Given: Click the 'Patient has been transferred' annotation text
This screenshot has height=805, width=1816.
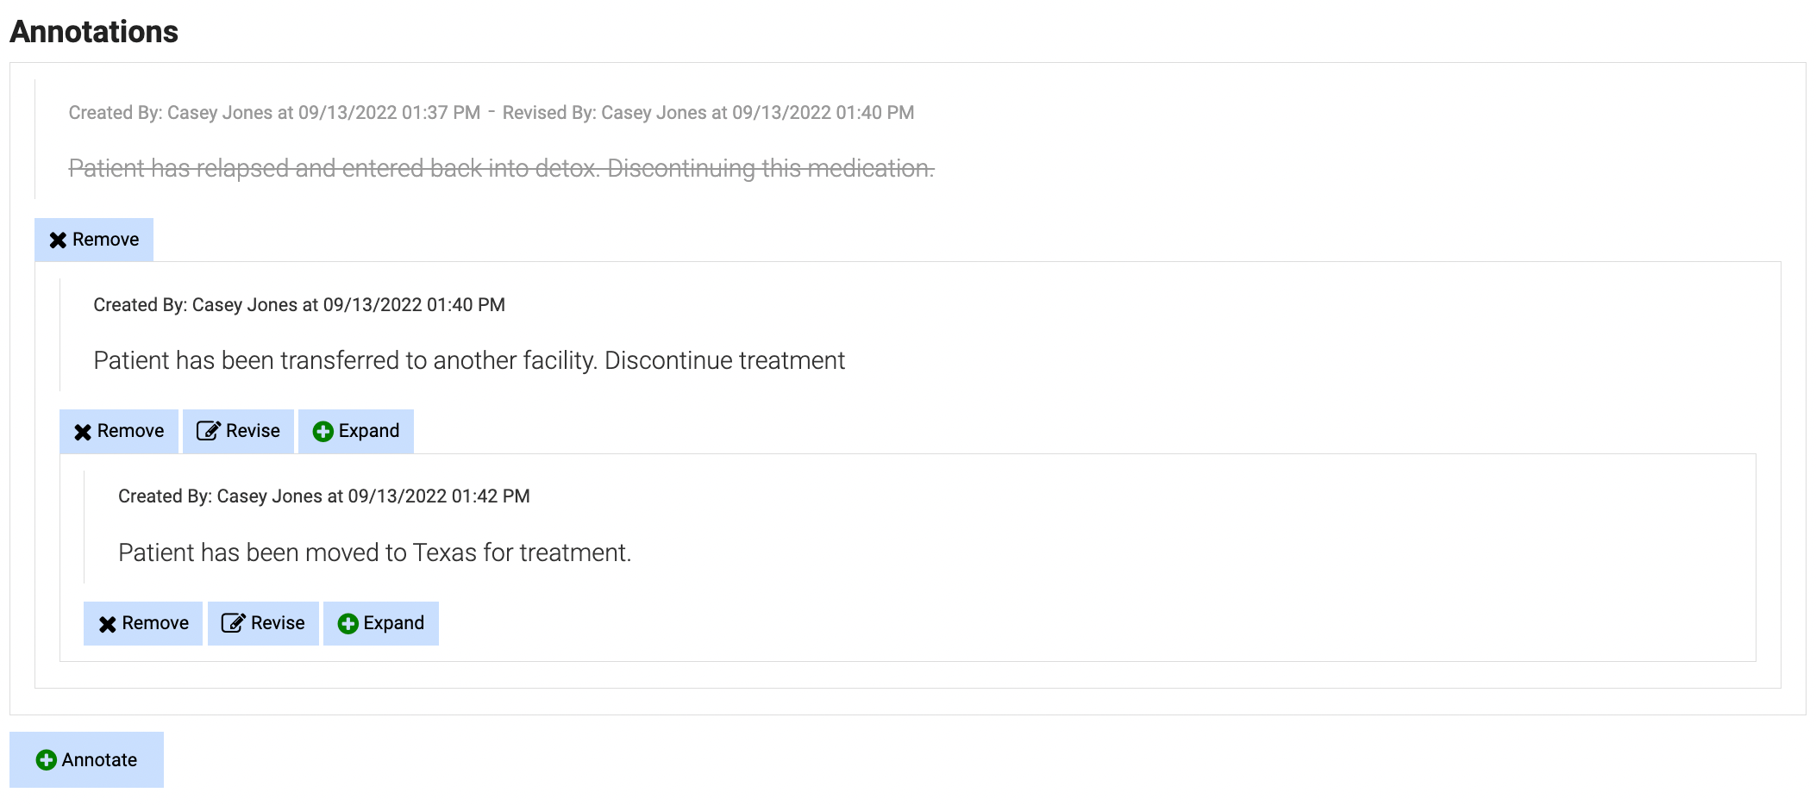Looking at the screenshot, I should click(468, 360).
